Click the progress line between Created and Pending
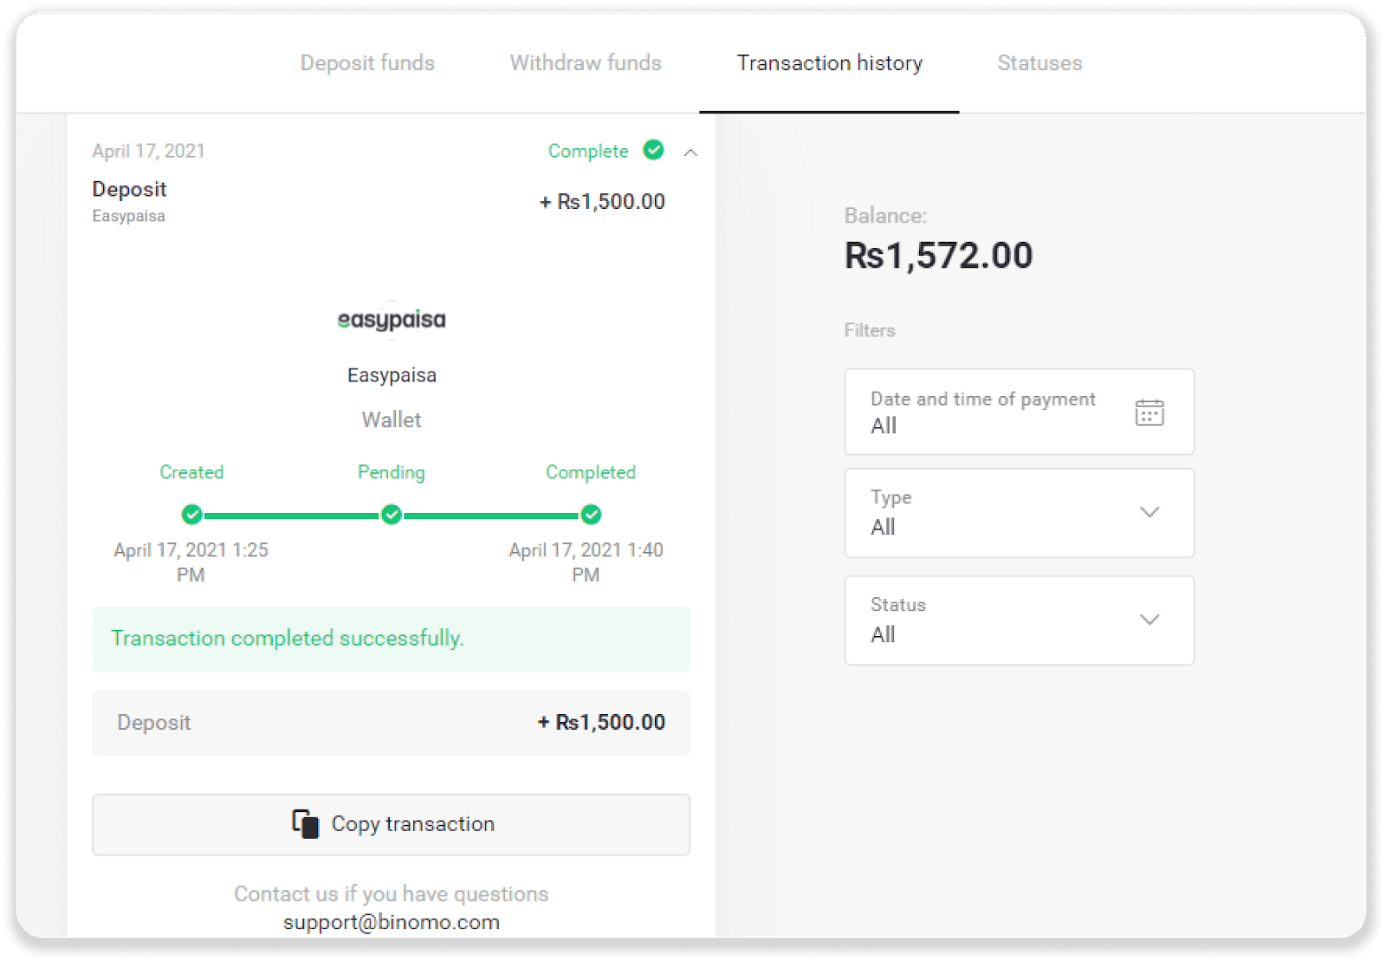The height and width of the screenshot is (962, 1386). tap(291, 516)
